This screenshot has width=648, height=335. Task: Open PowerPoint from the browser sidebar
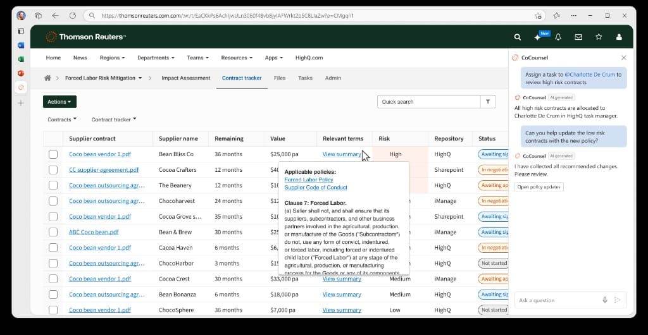[x=21, y=73]
